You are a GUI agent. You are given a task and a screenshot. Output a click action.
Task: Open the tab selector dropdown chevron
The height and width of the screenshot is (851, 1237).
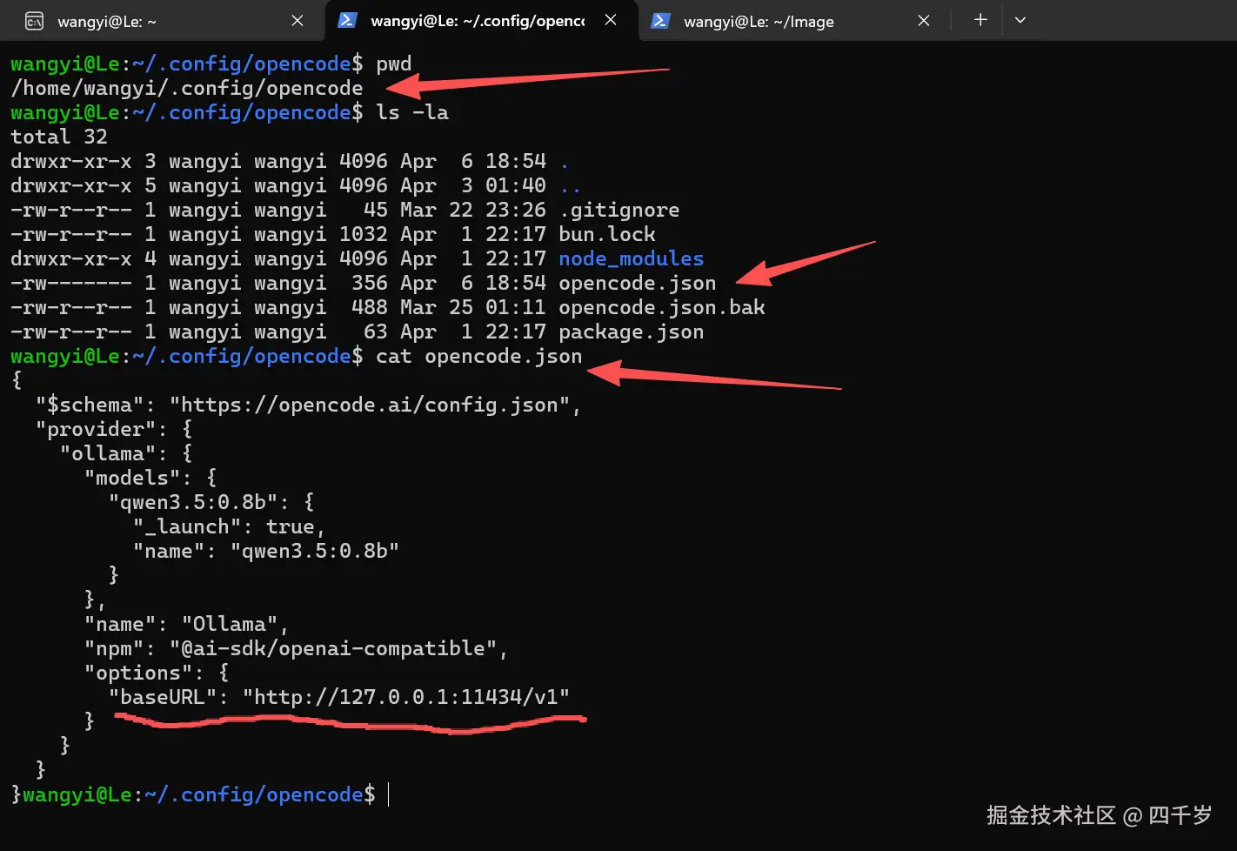point(1020,20)
